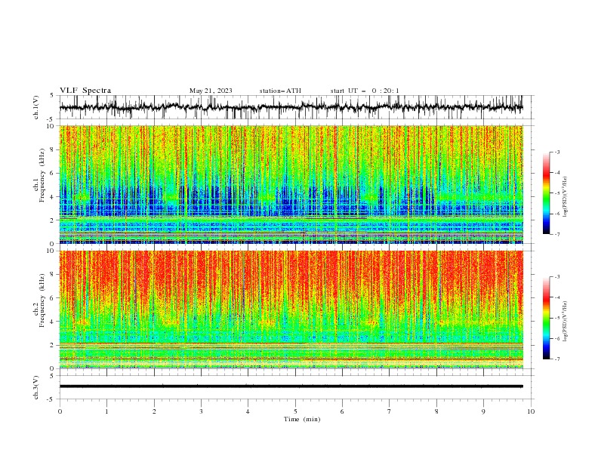Click the '-7' label on the lower color bar
Screen dimensions: 598x462
[557, 359]
